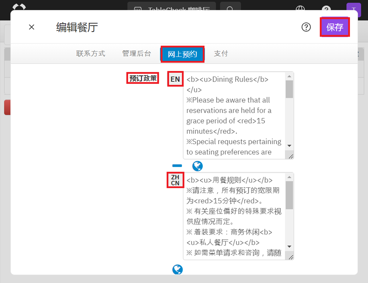Click globe icon below Chinese textarea
The image size is (368, 283).
177,269
